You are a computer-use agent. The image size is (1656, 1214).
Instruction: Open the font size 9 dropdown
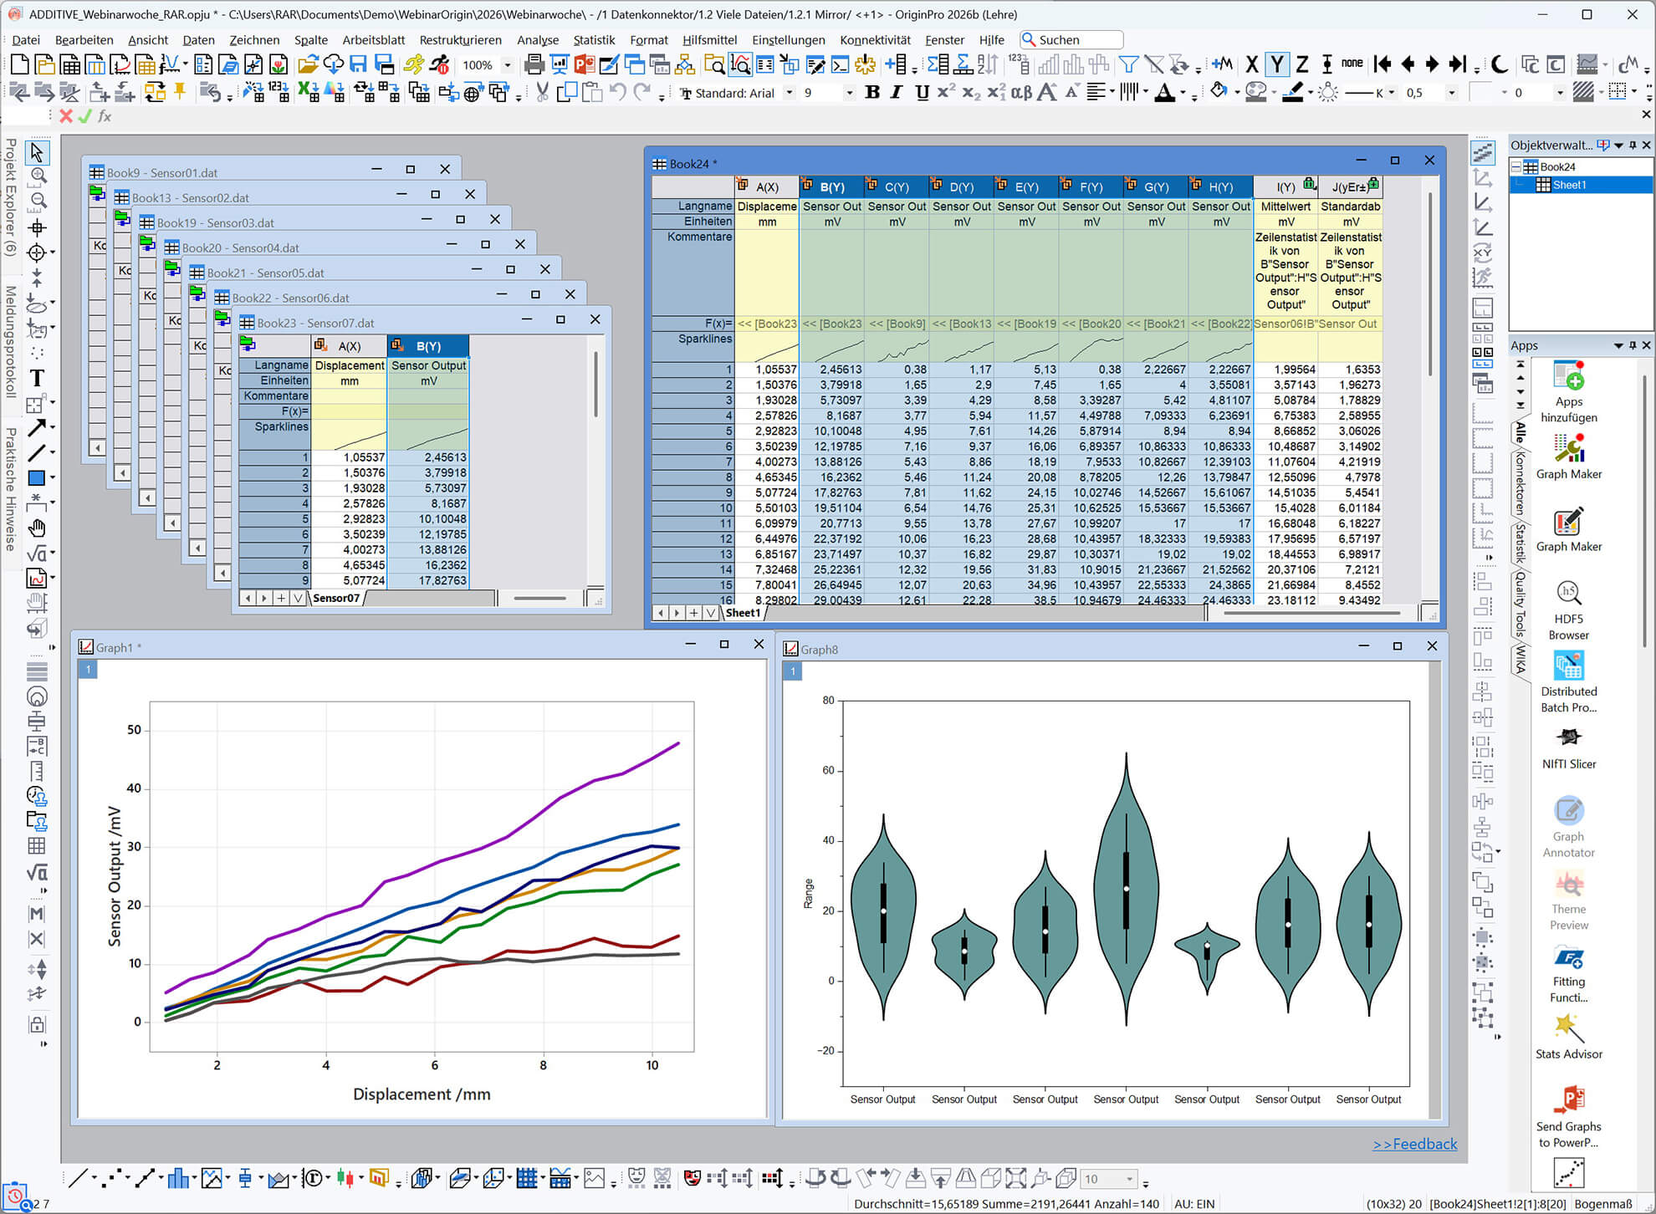850,93
